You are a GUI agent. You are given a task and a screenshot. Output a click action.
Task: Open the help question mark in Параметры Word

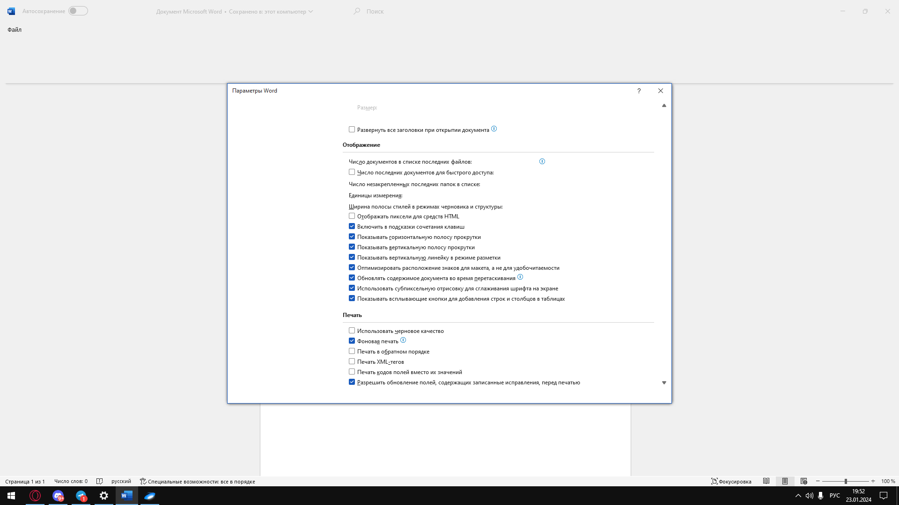tap(639, 91)
